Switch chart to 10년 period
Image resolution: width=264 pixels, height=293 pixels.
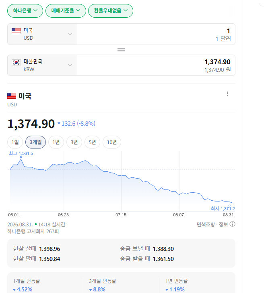tap(112, 142)
